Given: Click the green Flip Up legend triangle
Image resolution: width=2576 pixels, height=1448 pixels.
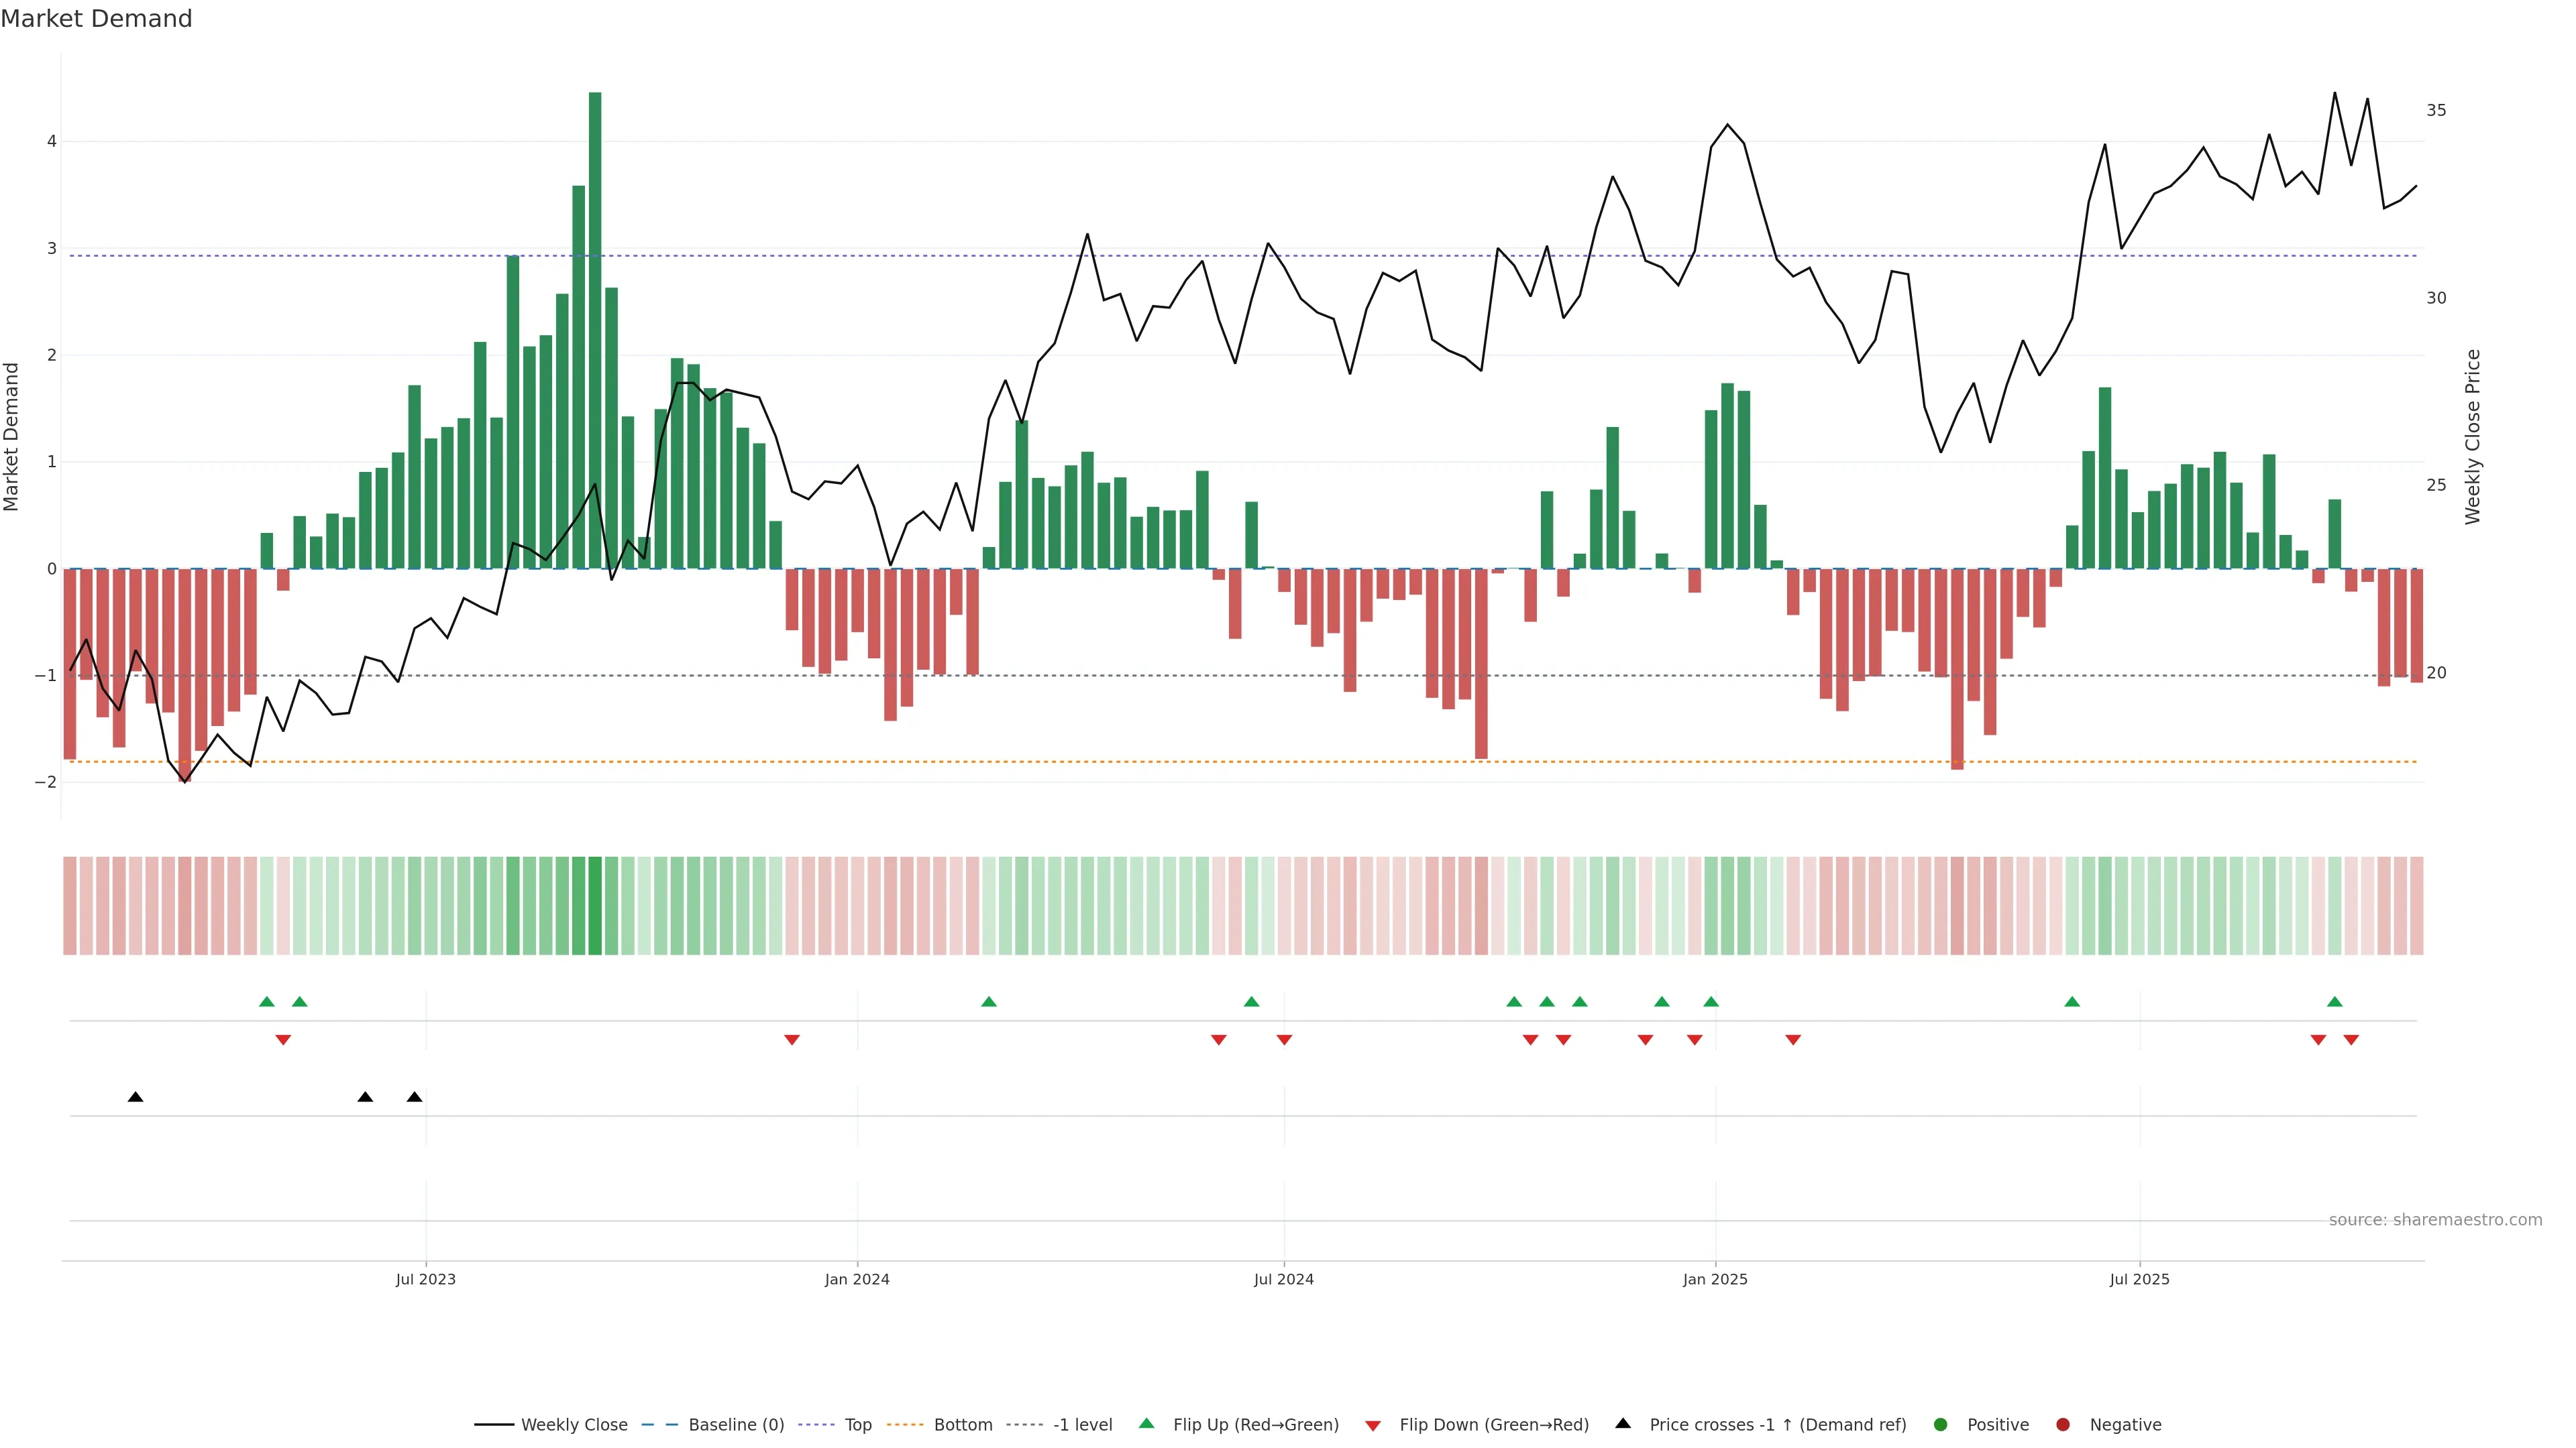Looking at the screenshot, I should pos(1146,1423).
